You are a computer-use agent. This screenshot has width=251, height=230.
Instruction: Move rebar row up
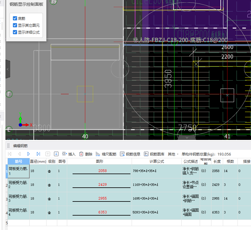pyautogui.click(x=48, y=154)
